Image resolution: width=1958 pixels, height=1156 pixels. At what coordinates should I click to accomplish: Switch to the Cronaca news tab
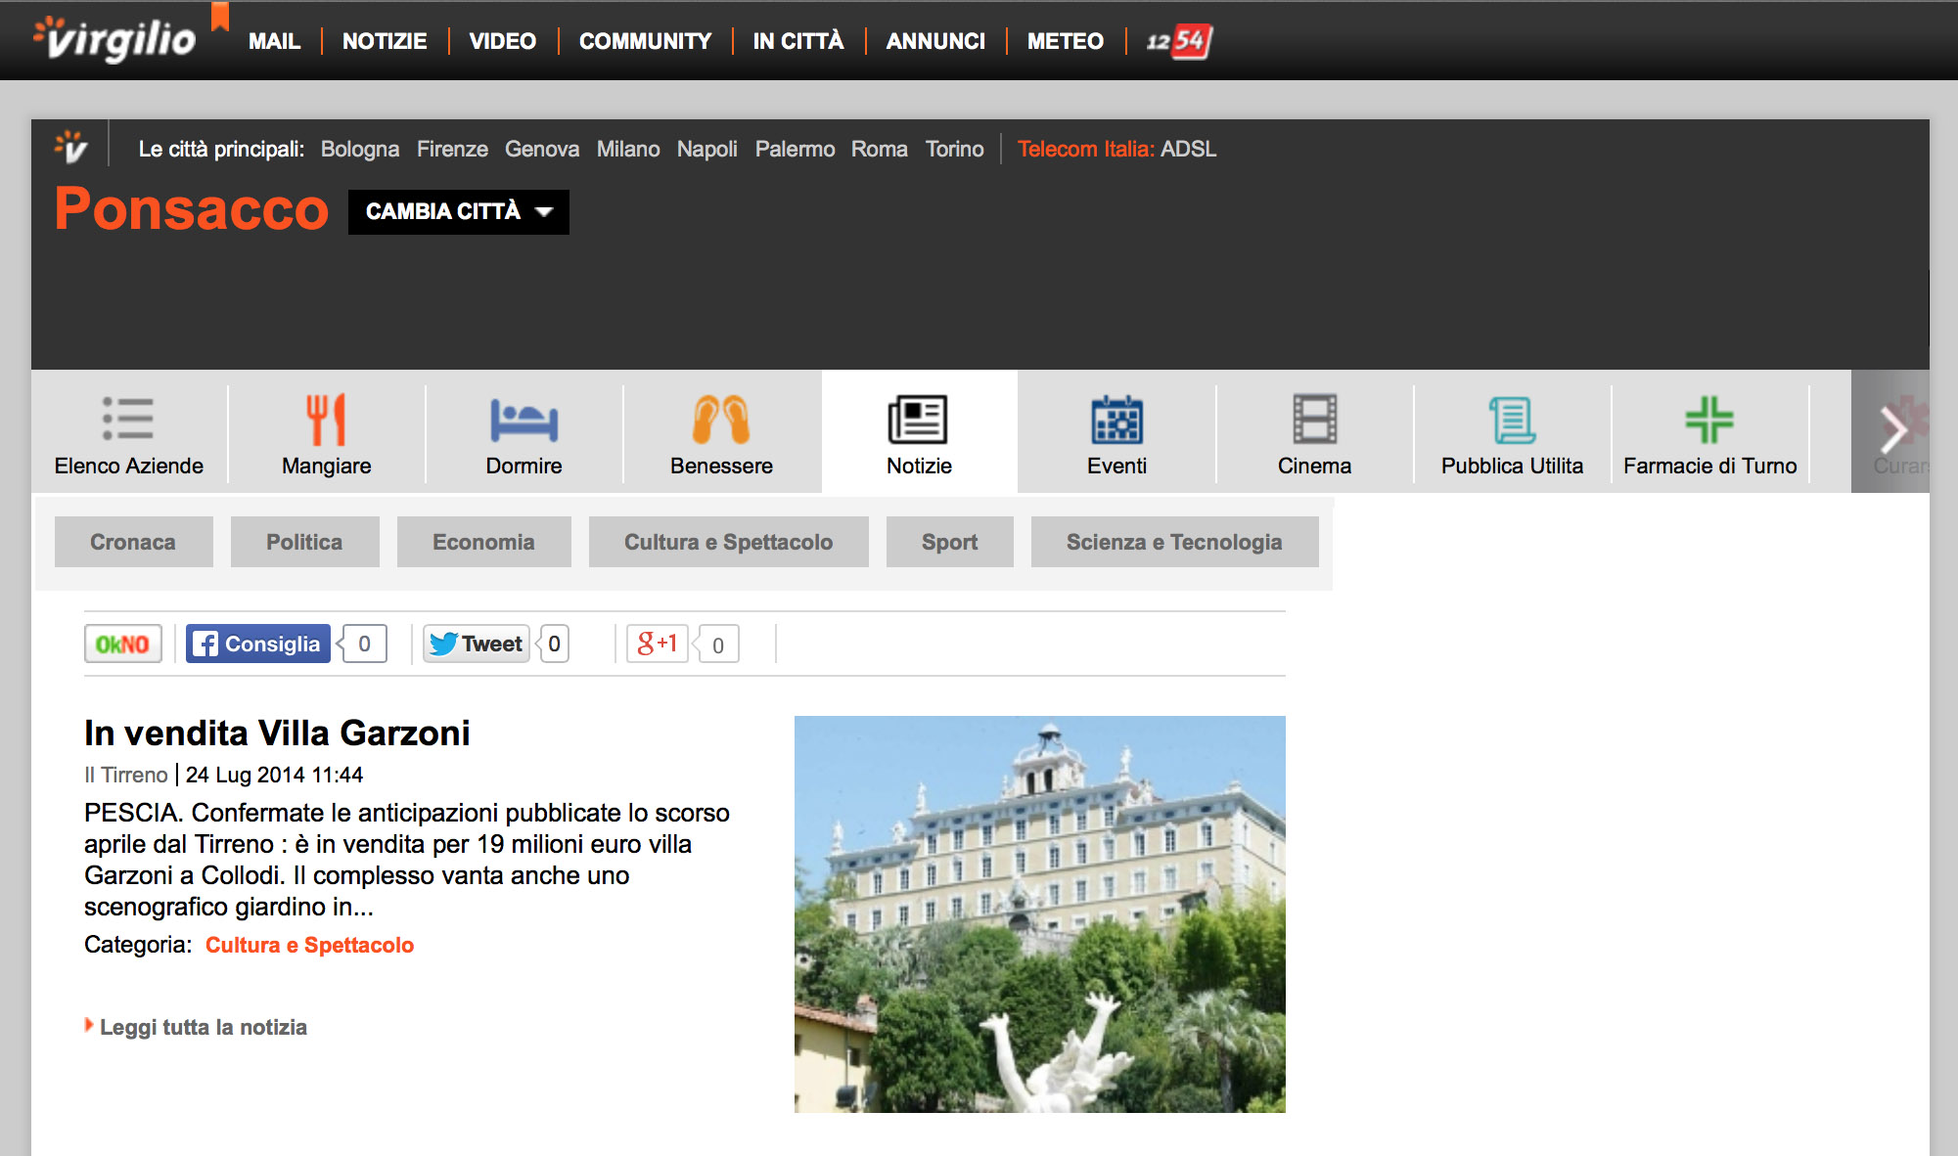point(133,542)
